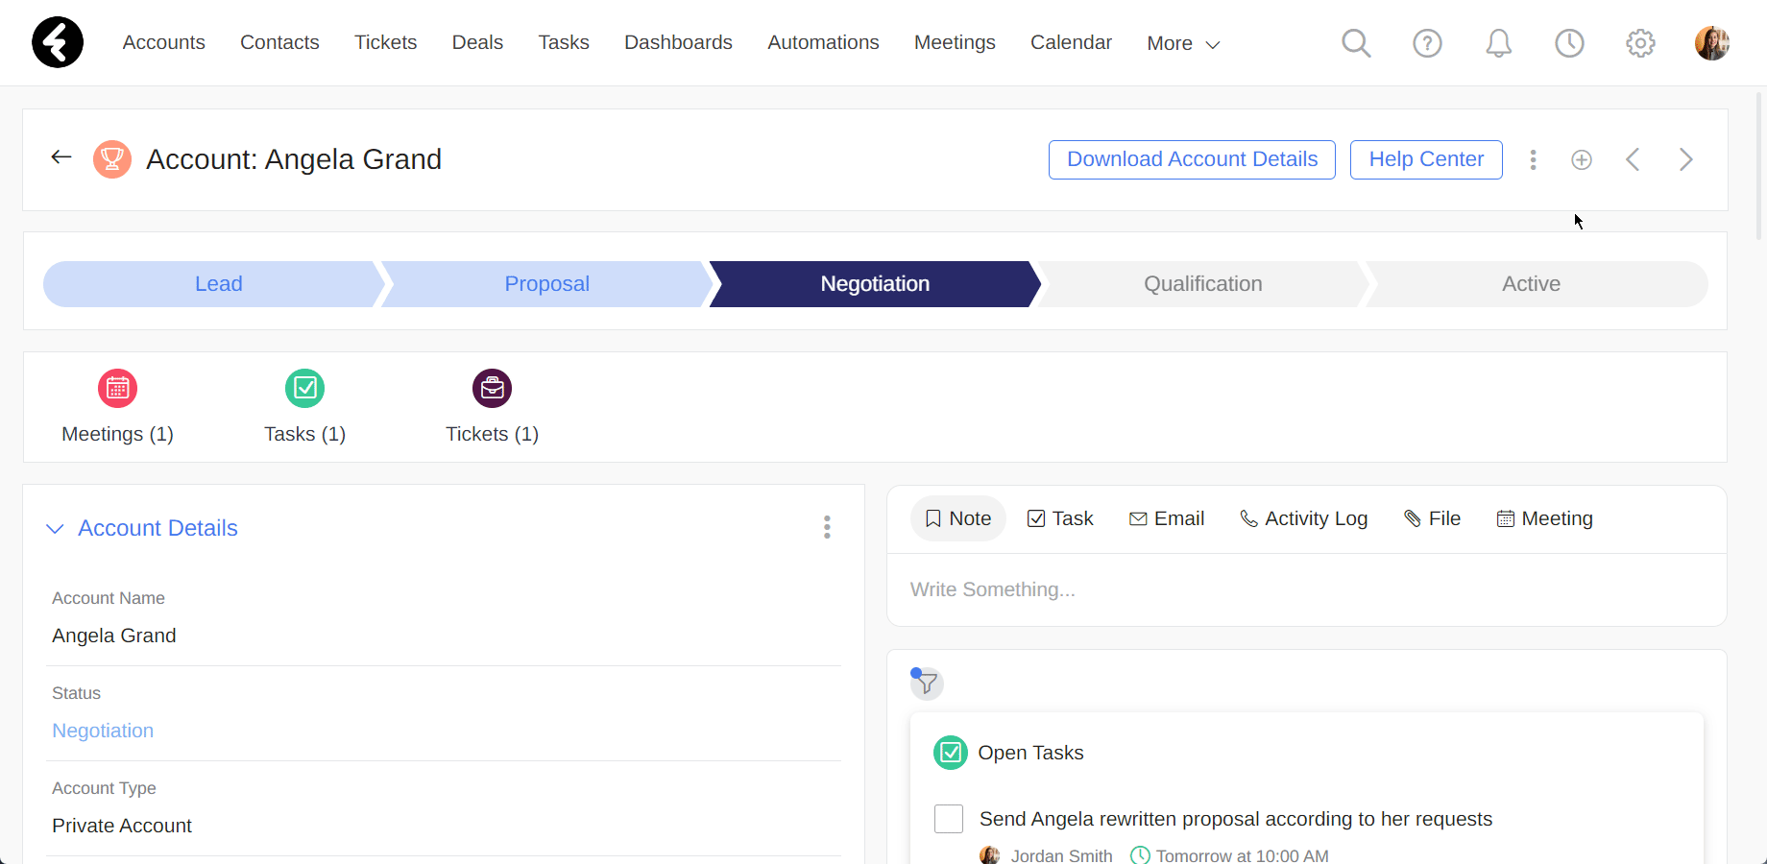This screenshot has height=864, width=1767.
Task: Open the Automations menu item
Action: pos(823,42)
